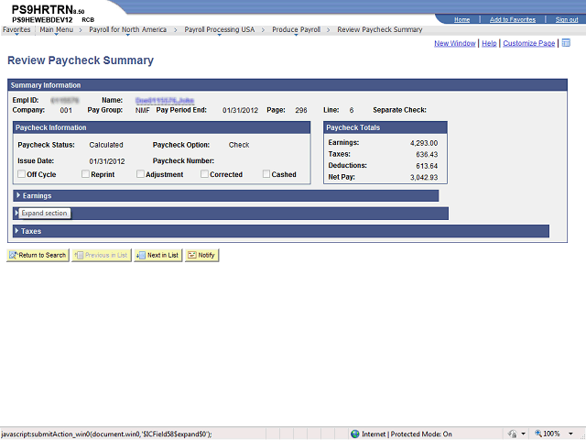586x440 pixels.
Task: Click the Notify button
Action: pyautogui.click(x=201, y=255)
